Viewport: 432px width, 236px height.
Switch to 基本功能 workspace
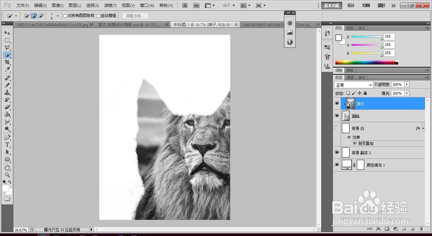coord(331,6)
